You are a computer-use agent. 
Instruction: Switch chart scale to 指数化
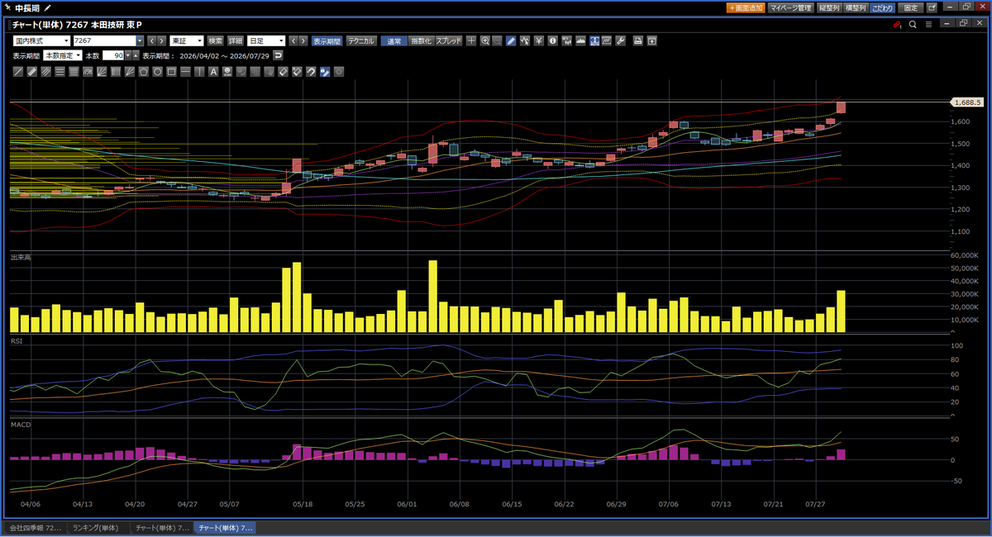click(x=422, y=40)
